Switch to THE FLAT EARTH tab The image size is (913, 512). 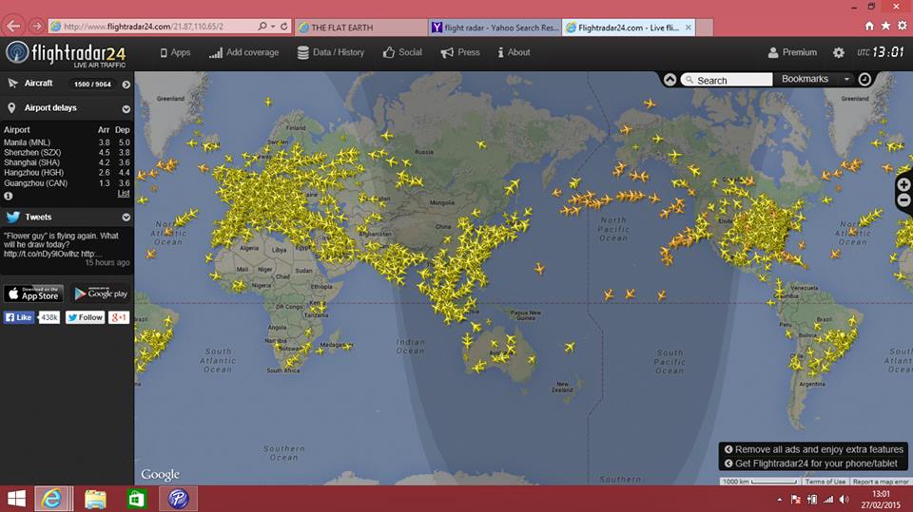pos(361,28)
